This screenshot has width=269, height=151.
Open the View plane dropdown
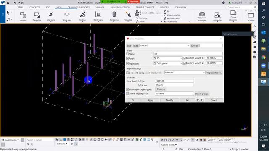[x=224, y=140]
